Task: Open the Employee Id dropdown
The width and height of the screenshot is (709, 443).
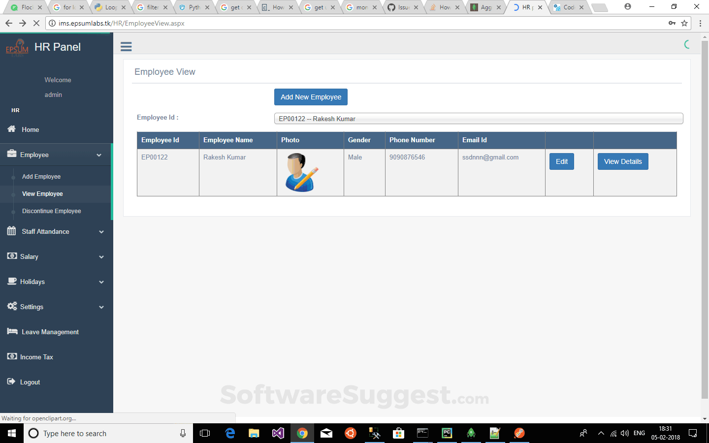Action: click(478, 118)
